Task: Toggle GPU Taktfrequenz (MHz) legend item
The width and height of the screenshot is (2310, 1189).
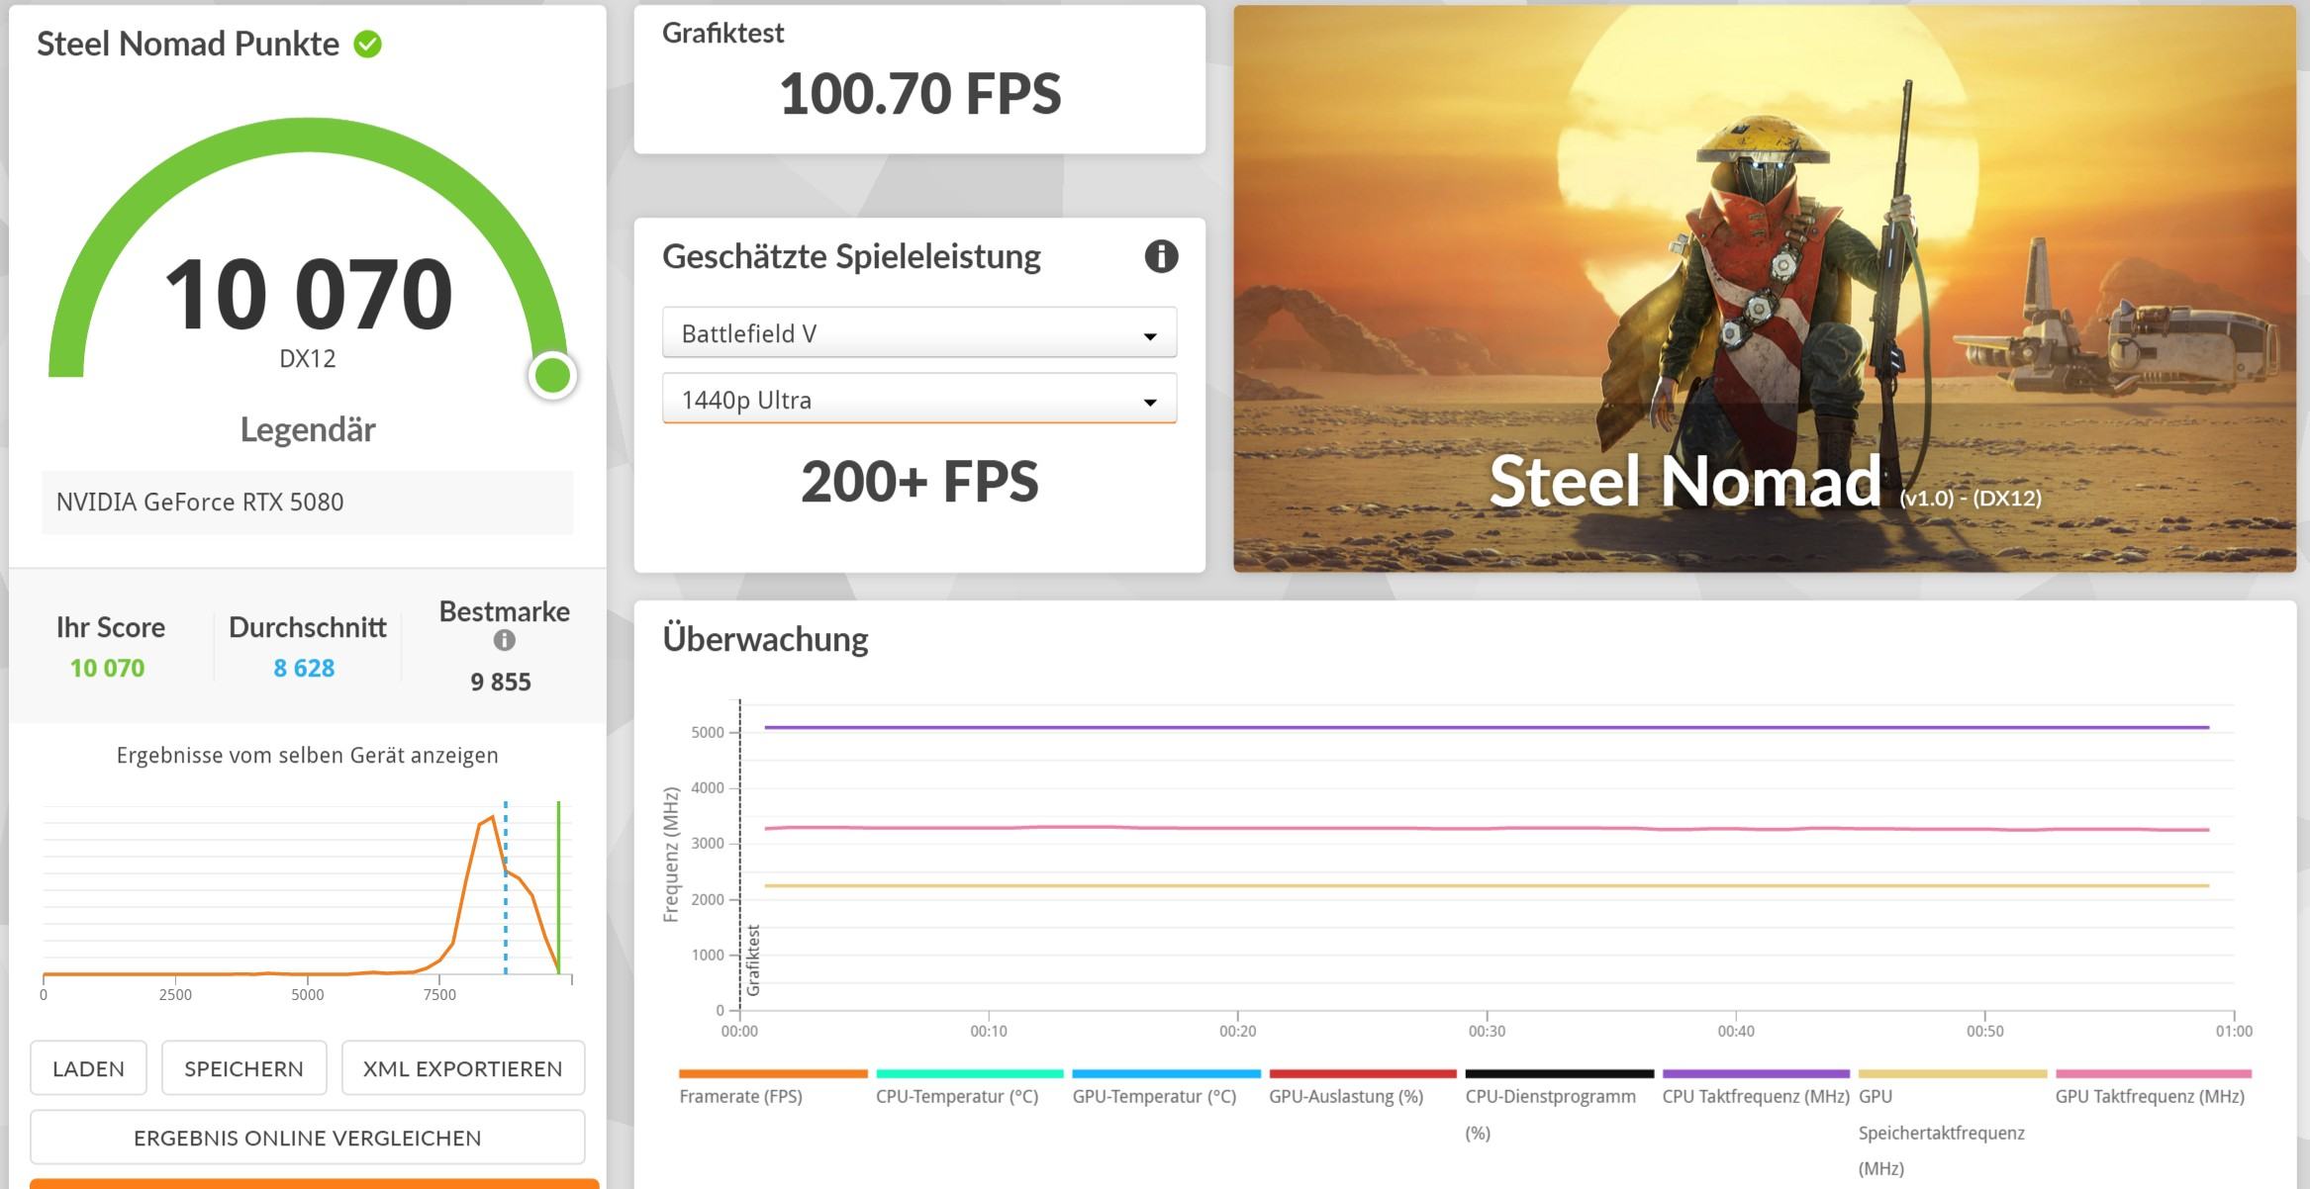Action: coord(2149,1096)
